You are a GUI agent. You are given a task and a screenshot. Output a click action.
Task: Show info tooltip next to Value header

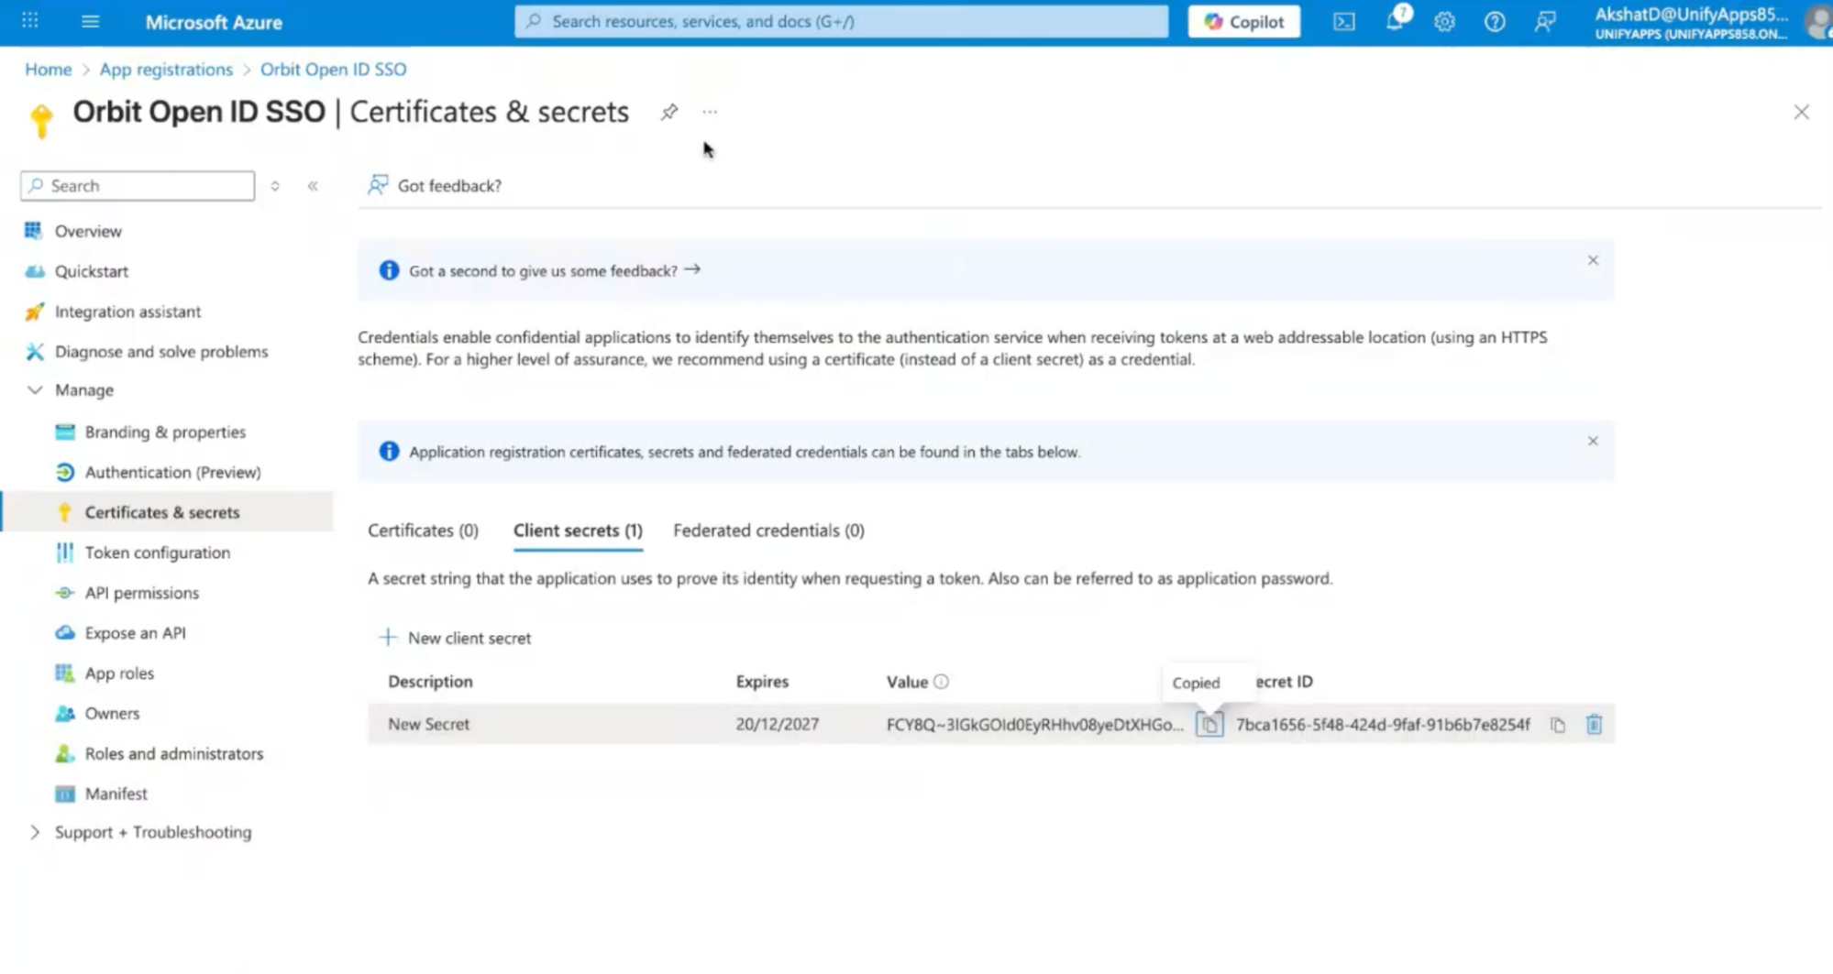pos(941,682)
